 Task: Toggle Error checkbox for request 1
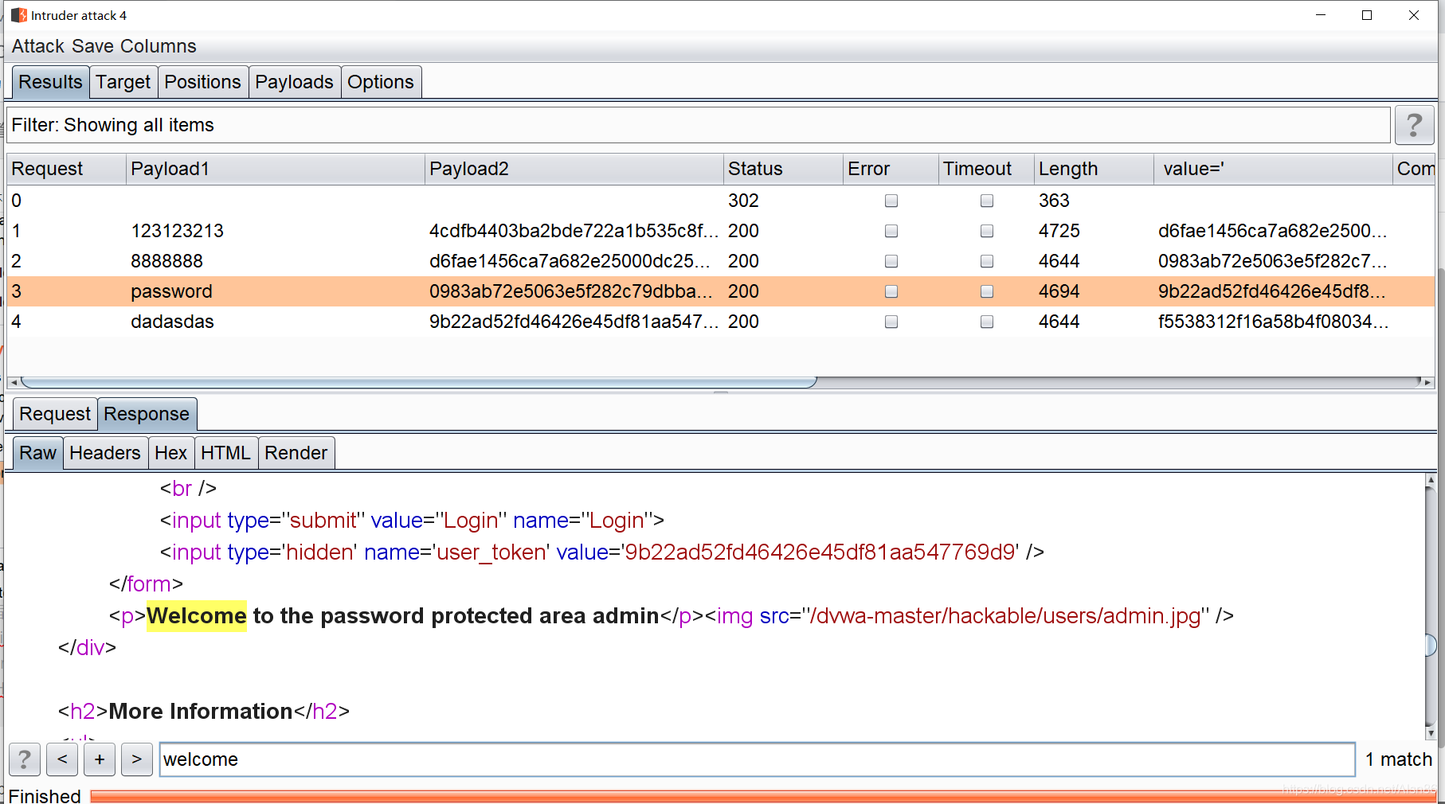891,231
